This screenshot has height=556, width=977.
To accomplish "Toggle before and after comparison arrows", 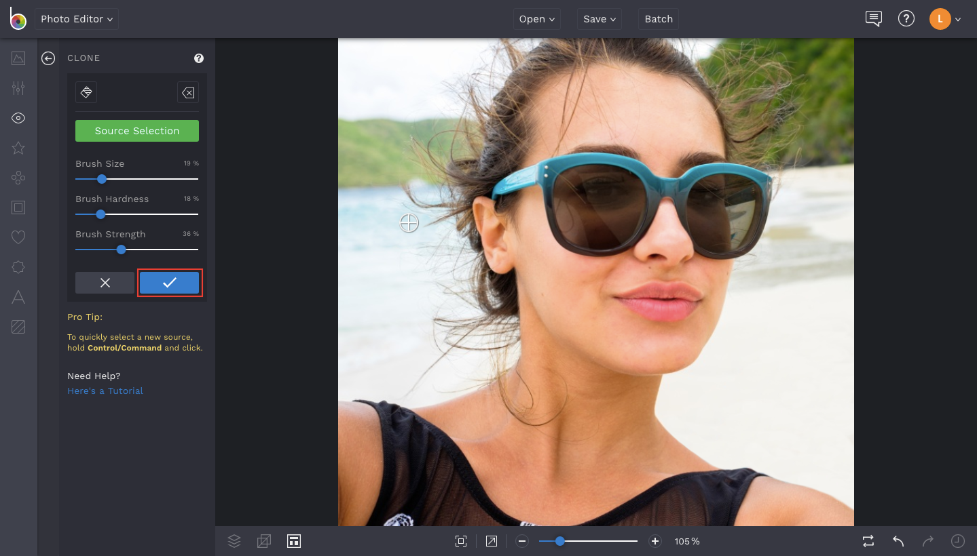I will 868,541.
